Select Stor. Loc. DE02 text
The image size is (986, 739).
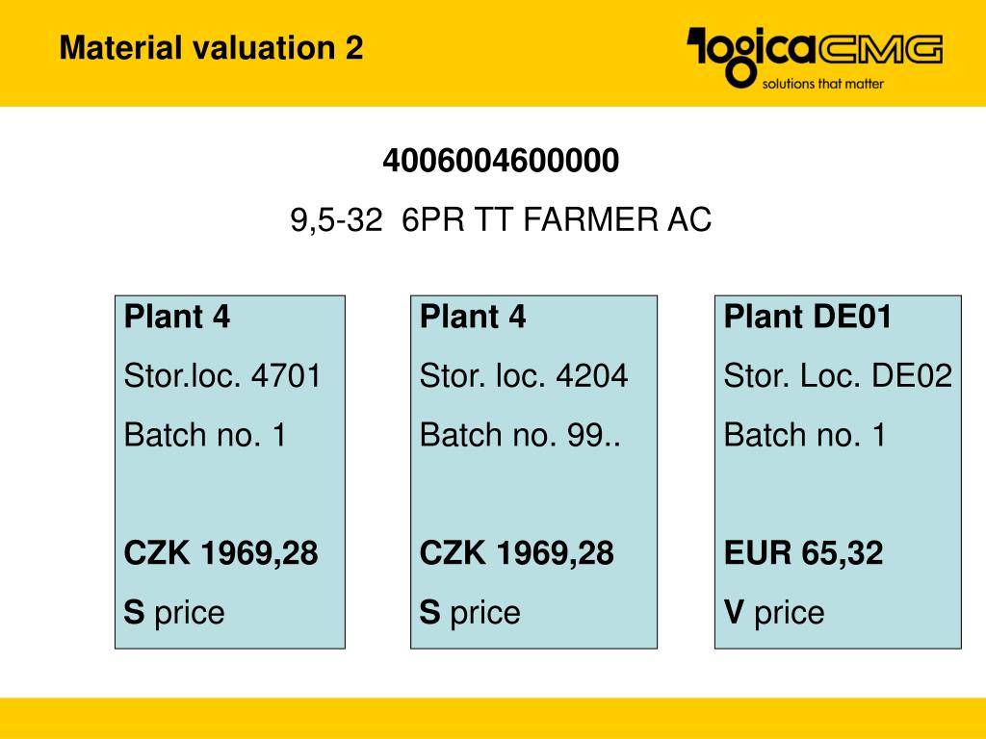838,376
